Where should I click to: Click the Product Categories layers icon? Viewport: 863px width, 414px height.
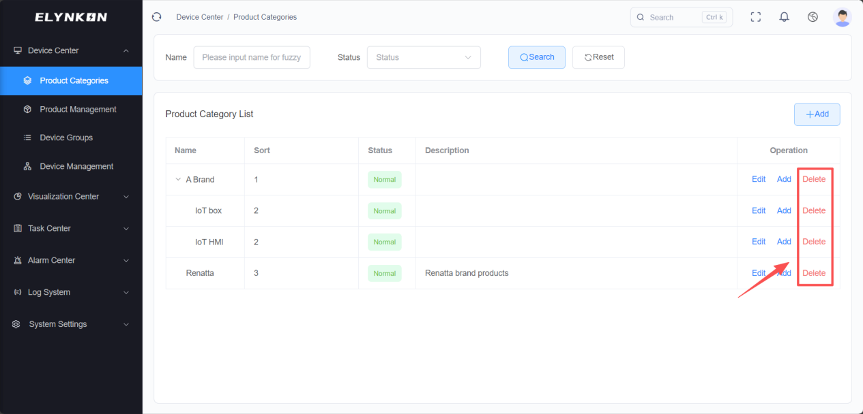pyautogui.click(x=27, y=80)
